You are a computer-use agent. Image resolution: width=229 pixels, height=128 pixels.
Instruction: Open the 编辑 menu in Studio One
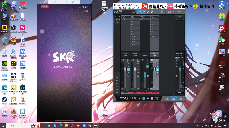(120, 8)
